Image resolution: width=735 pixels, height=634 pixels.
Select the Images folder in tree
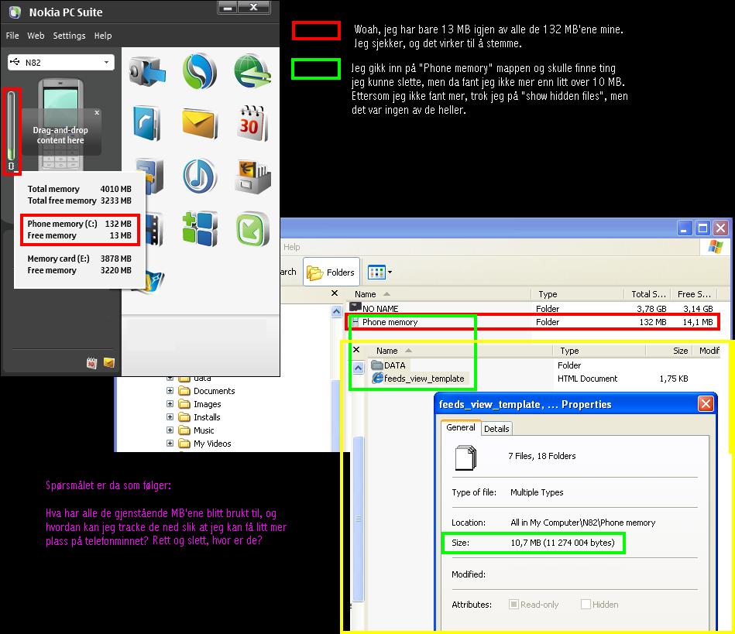tap(200, 404)
